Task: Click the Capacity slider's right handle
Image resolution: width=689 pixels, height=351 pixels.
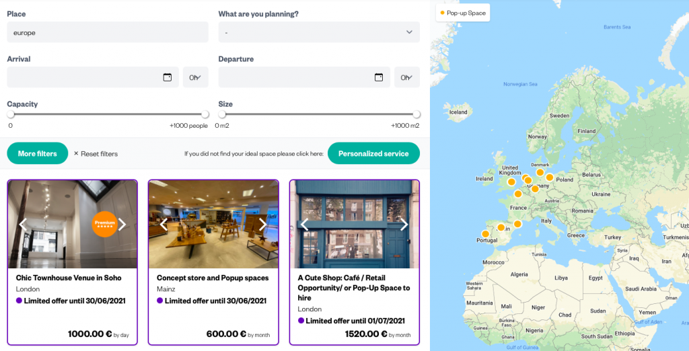Action: 205,114
